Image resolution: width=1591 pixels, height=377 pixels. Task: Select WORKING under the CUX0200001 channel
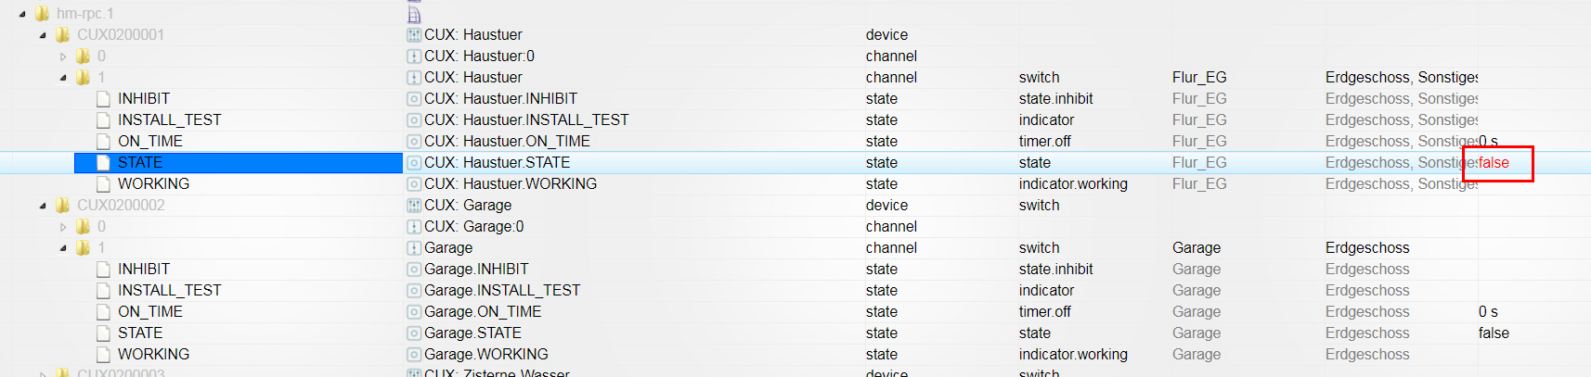click(153, 184)
